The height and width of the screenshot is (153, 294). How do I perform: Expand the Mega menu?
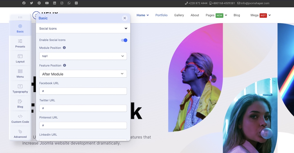[260, 15]
